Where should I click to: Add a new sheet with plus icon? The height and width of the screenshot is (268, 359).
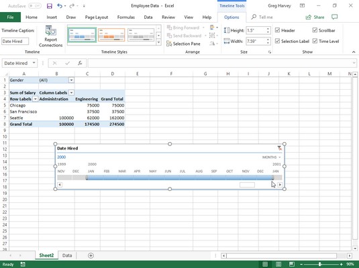91,255
